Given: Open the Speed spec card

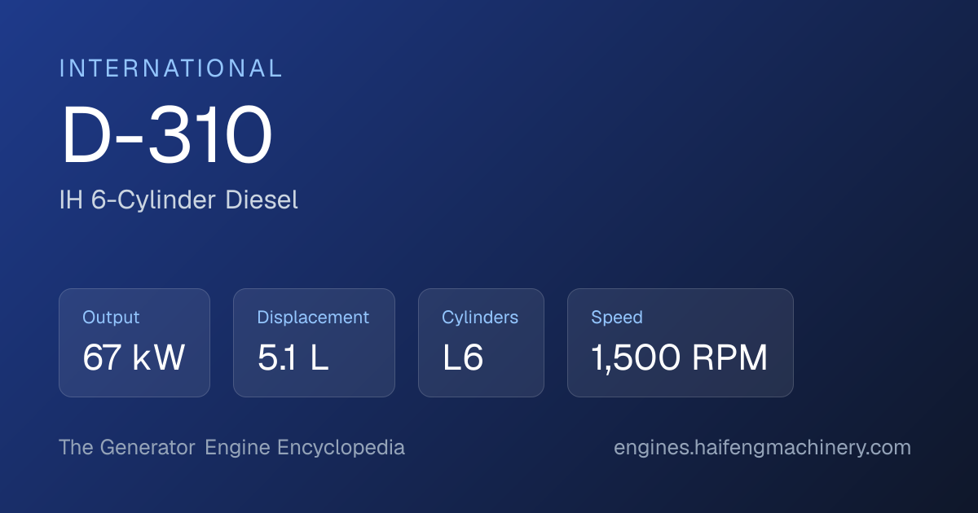Looking at the screenshot, I should pos(681,343).
